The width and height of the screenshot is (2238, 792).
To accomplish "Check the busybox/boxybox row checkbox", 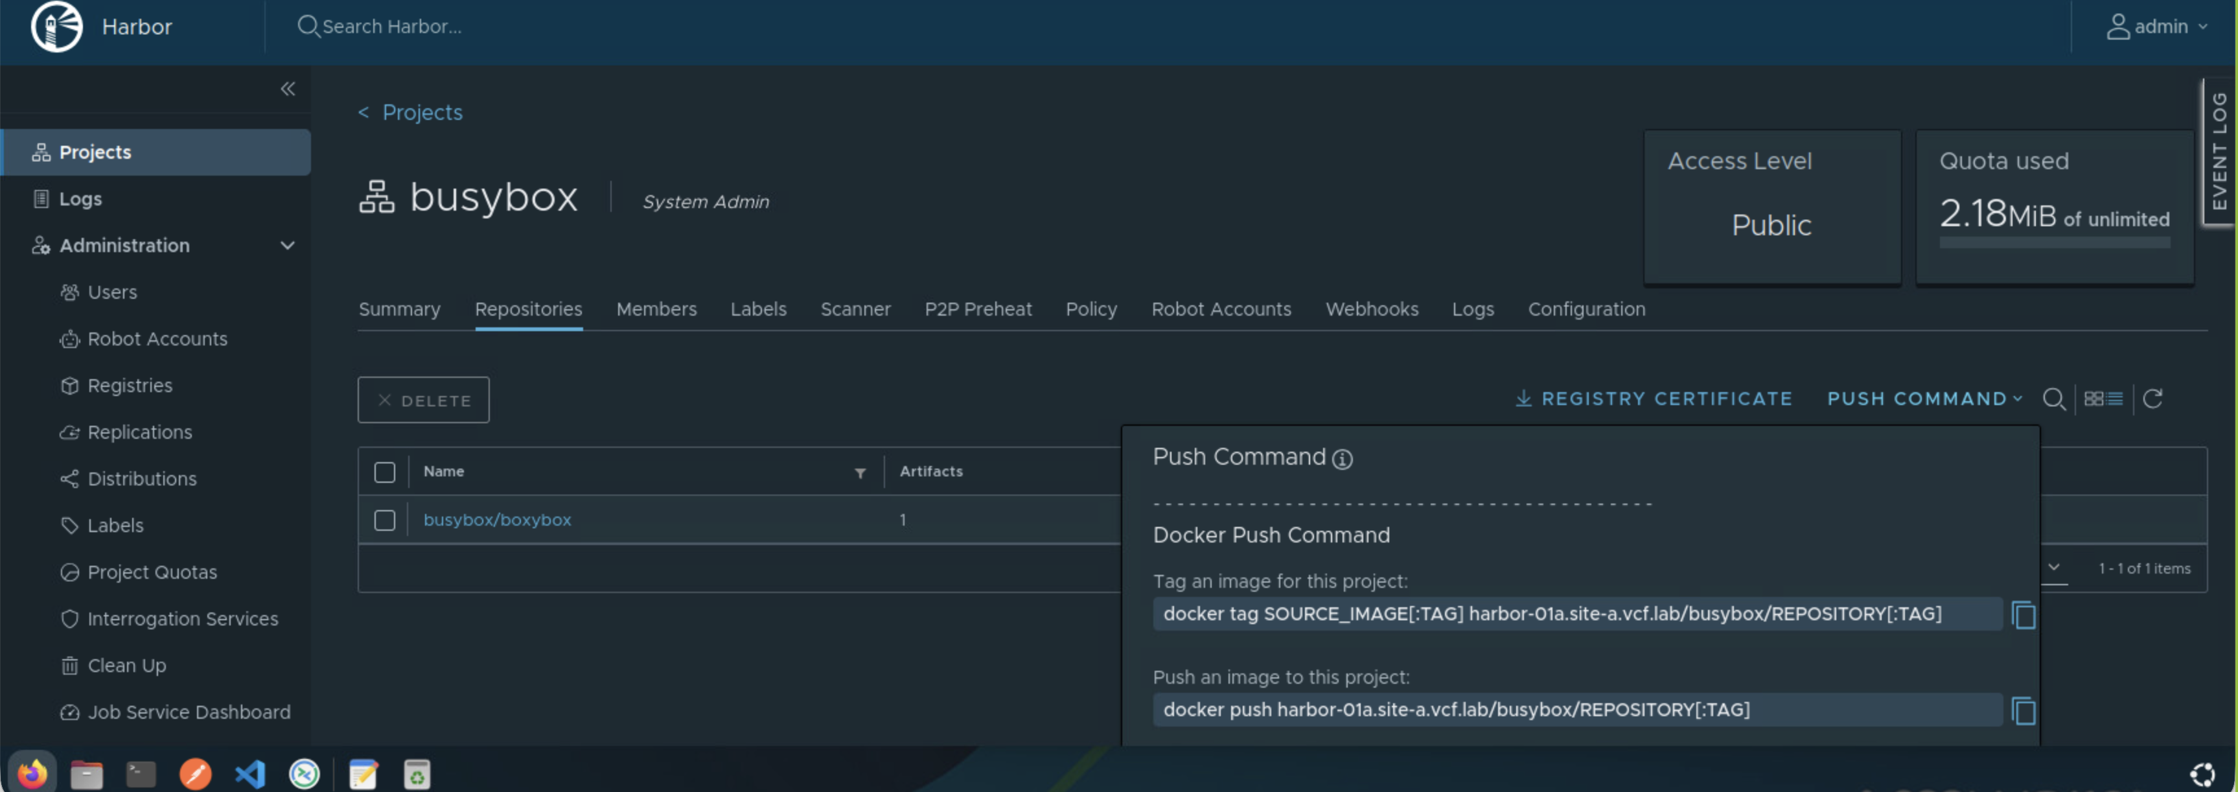I will pos(385,520).
